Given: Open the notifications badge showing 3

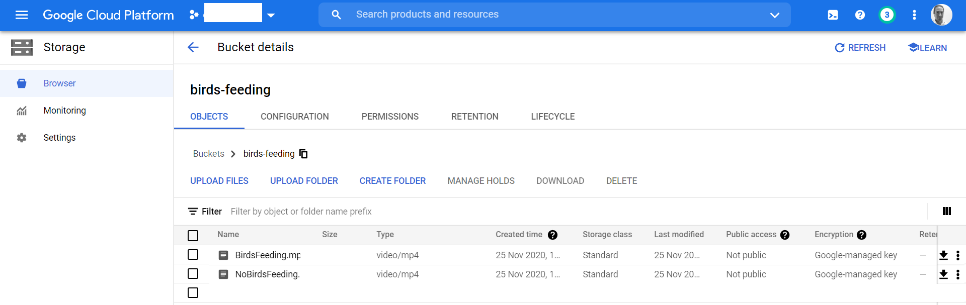Looking at the screenshot, I should (x=887, y=15).
